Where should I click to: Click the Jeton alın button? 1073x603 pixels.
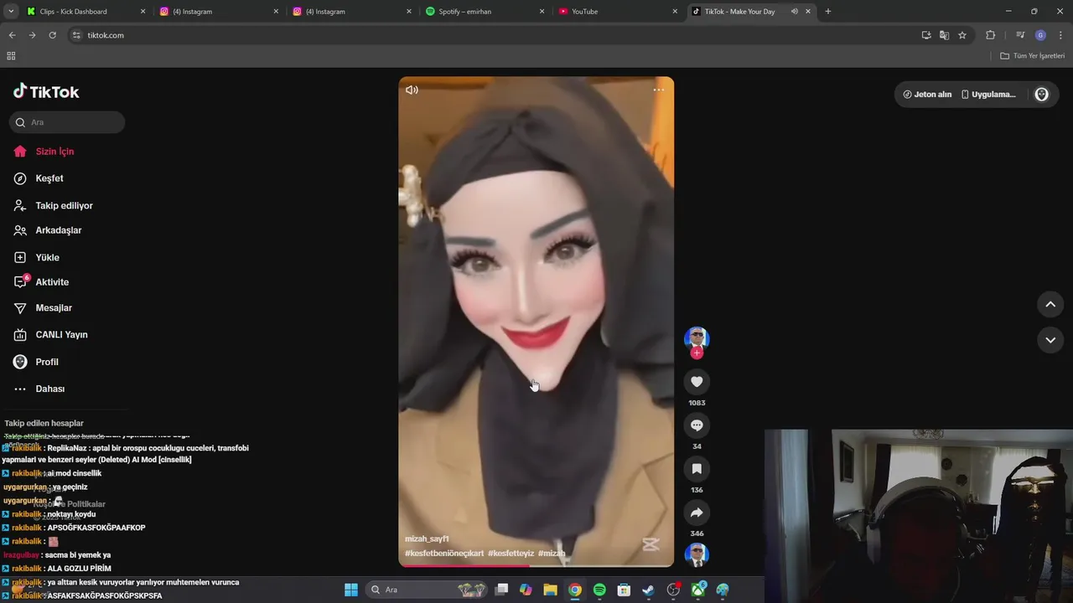[x=926, y=95]
